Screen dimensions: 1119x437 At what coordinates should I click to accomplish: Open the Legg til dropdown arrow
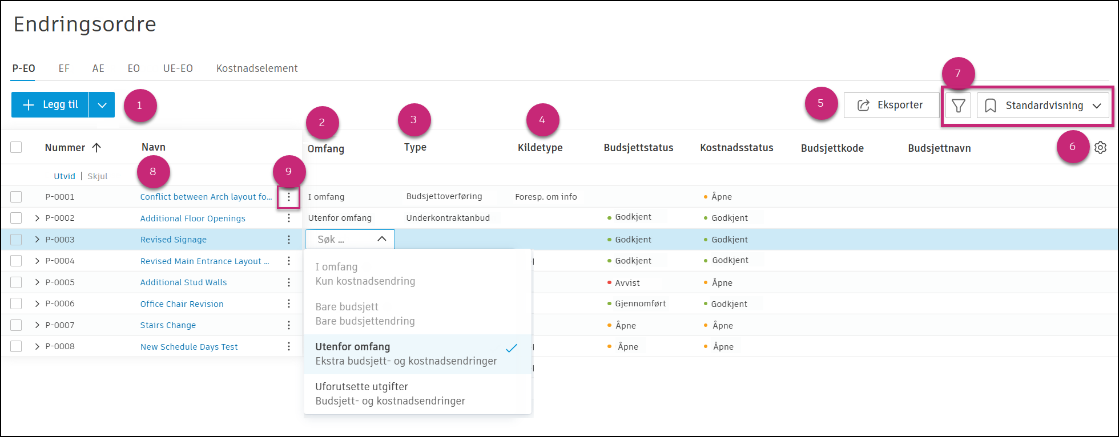tap(102, 105)
